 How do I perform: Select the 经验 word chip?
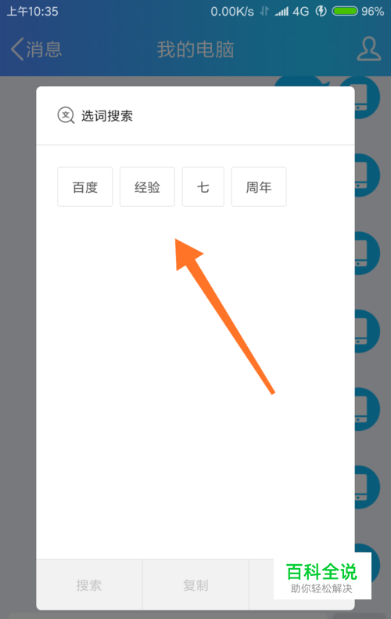click(148, 186)
